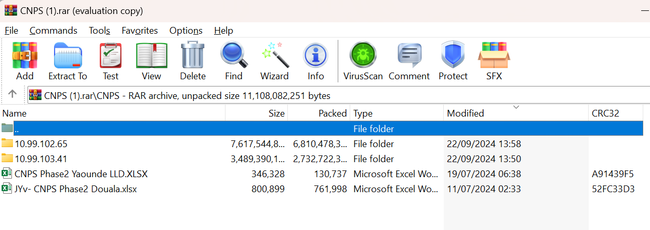Click the 10.99.102.65 folder icon

[7, 143]
